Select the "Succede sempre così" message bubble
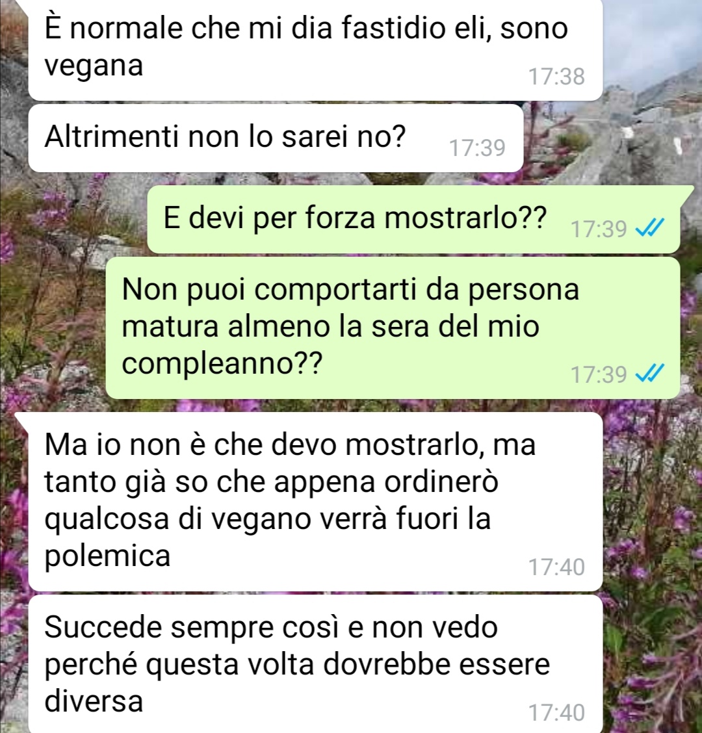 (x=315, y=664)
